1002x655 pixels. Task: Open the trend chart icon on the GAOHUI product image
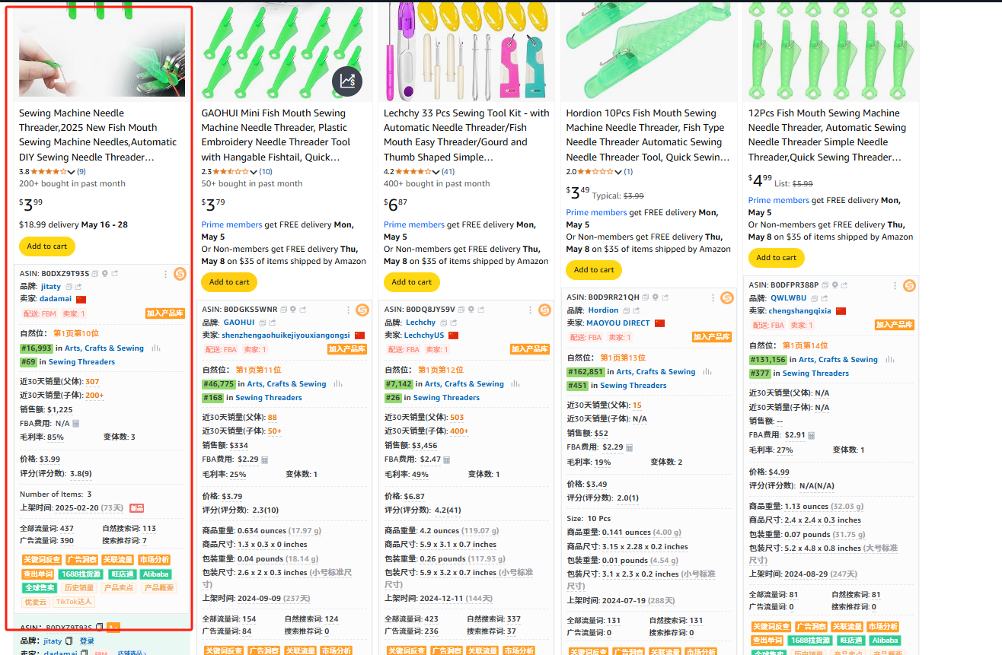point(347,81)
